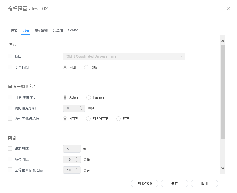Select 開啟 for 夏令時間

click(x=86, y=67)
